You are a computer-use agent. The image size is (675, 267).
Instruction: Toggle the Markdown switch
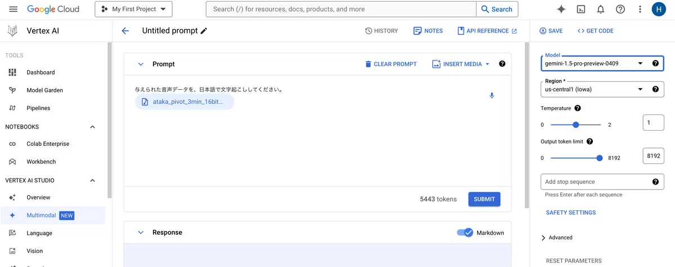465,233
